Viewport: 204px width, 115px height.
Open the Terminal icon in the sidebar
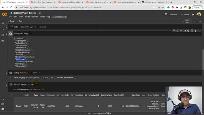tap(3, 109)
